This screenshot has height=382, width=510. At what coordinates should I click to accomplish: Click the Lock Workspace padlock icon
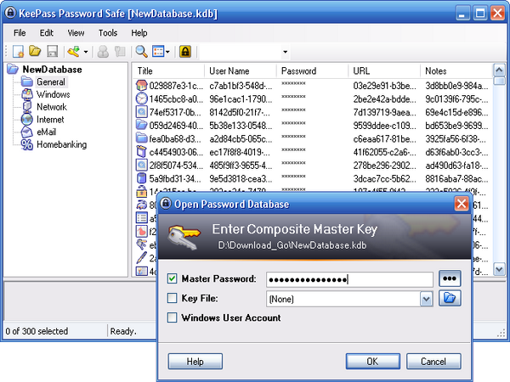(184, 52)
